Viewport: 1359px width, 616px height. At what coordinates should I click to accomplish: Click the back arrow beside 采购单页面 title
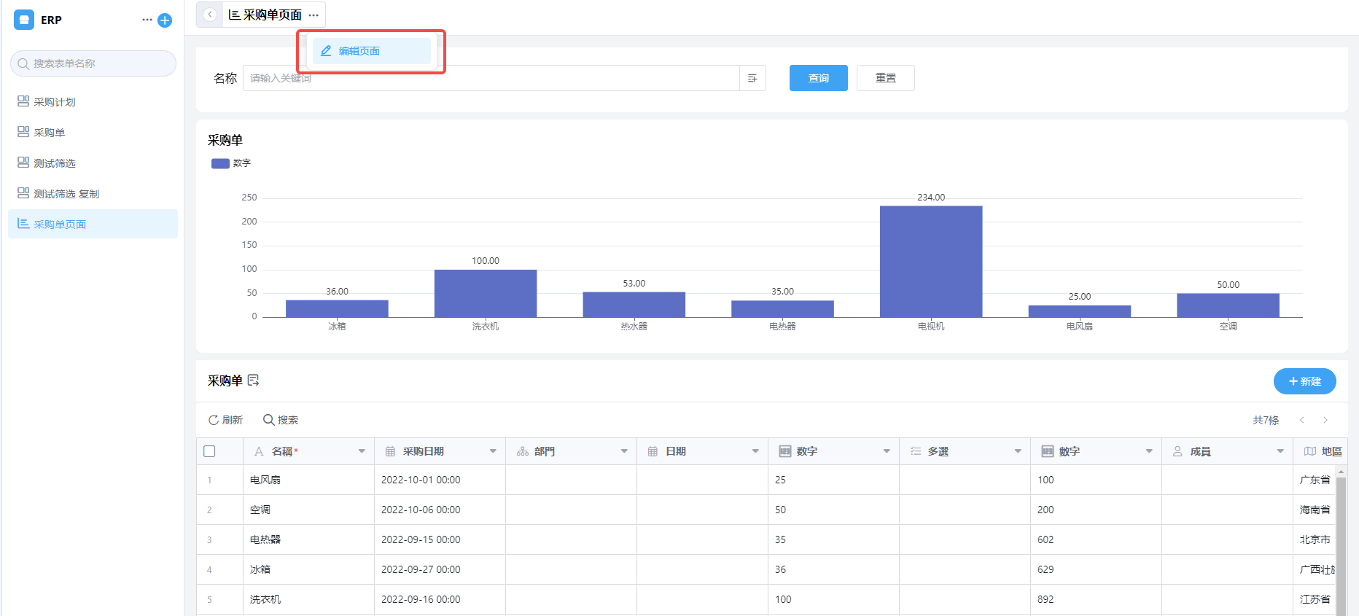pos(210,15)
